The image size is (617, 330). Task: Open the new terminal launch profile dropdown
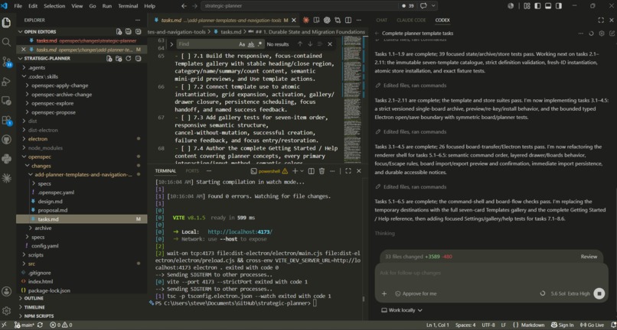(302, 171)
